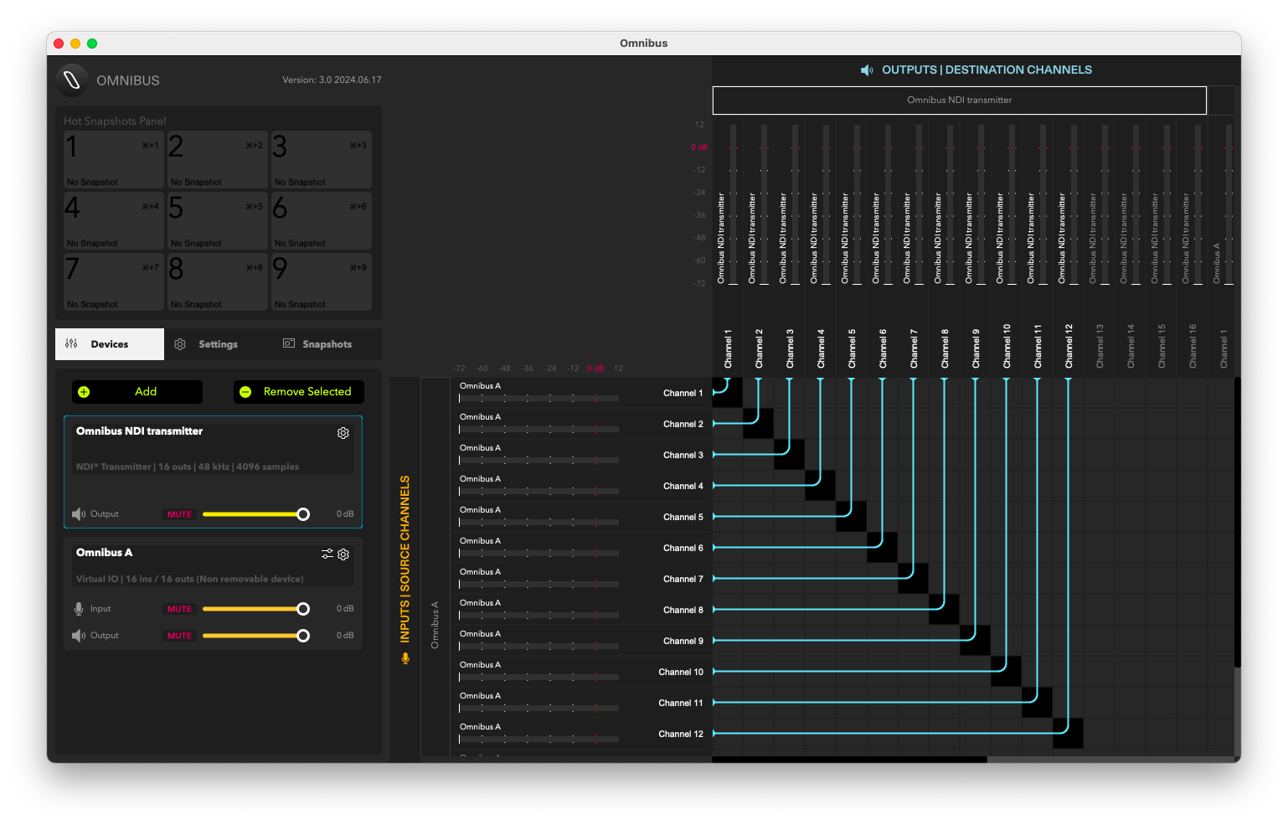Click output Channel 12 column label
The width and height of the screenshot is (1288, 825).
[1069, 347]
